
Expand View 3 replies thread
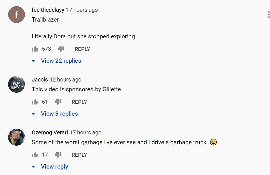[x=59, y=114]
